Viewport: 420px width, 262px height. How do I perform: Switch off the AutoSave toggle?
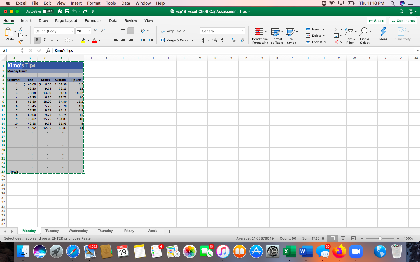pos(48,11)
